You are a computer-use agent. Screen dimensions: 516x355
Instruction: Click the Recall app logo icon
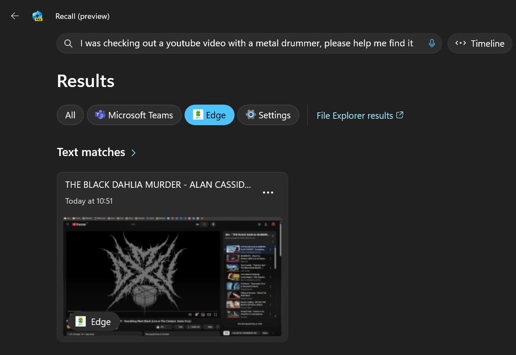tap(38, 16)
